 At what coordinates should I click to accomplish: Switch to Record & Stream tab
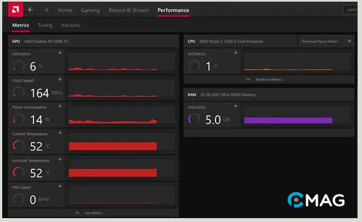(x=128, y=10)
